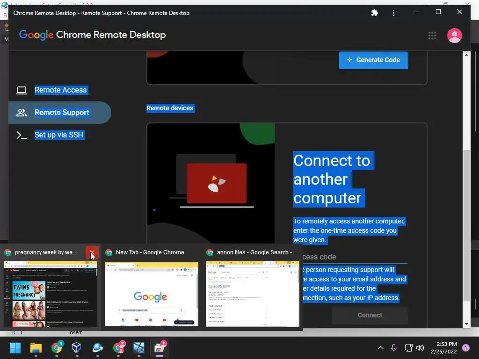
Task: Click the Remote Access laptop icon
Action: (22, 90)
